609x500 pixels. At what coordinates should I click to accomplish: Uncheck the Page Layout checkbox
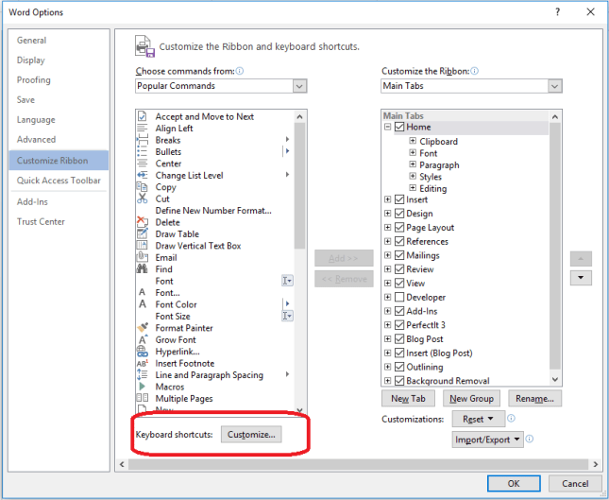399,228
